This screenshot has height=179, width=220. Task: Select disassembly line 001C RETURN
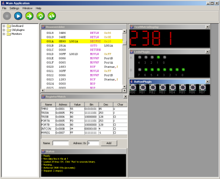(82, 50)
